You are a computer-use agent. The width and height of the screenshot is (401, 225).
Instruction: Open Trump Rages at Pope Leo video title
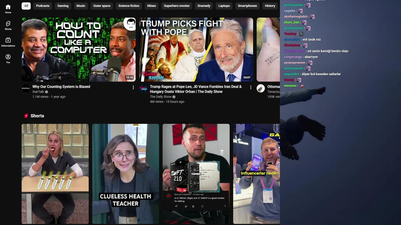[x=196, y=89]
